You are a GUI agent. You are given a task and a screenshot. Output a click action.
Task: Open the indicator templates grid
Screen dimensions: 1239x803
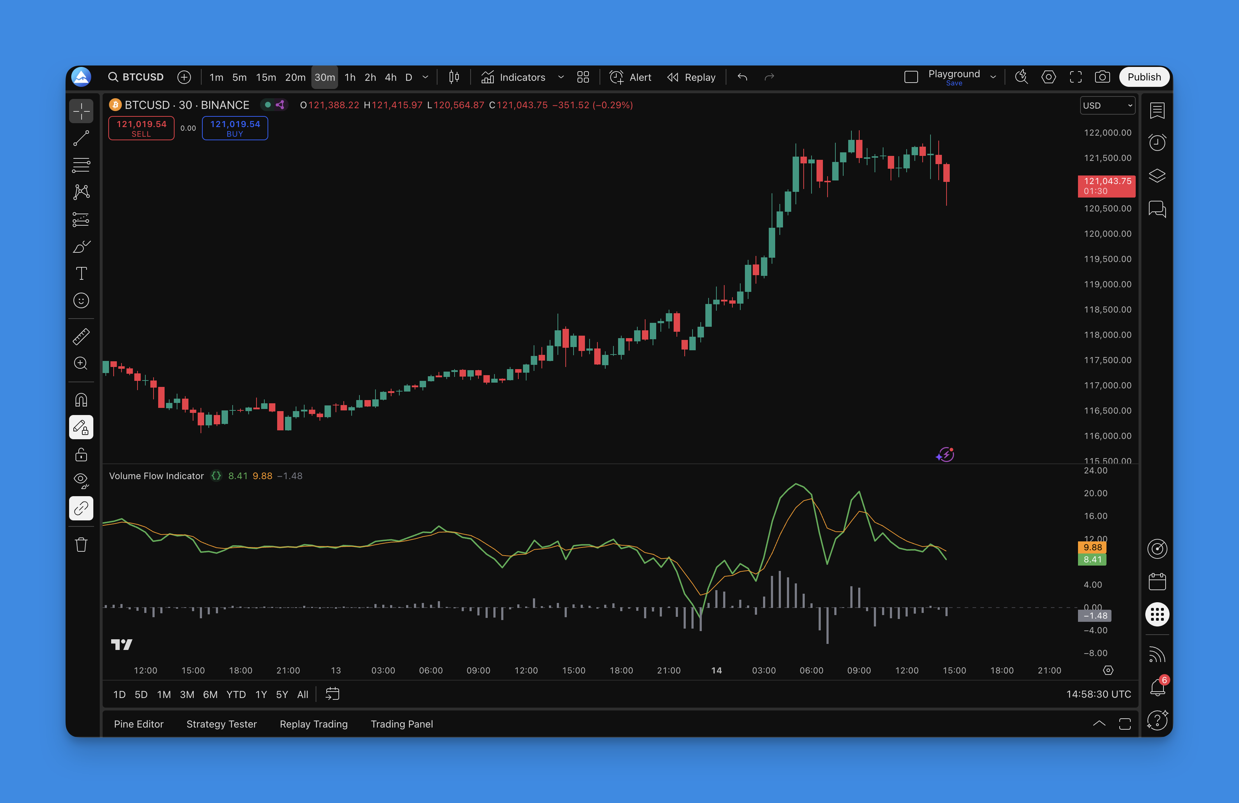pos(583,77)
